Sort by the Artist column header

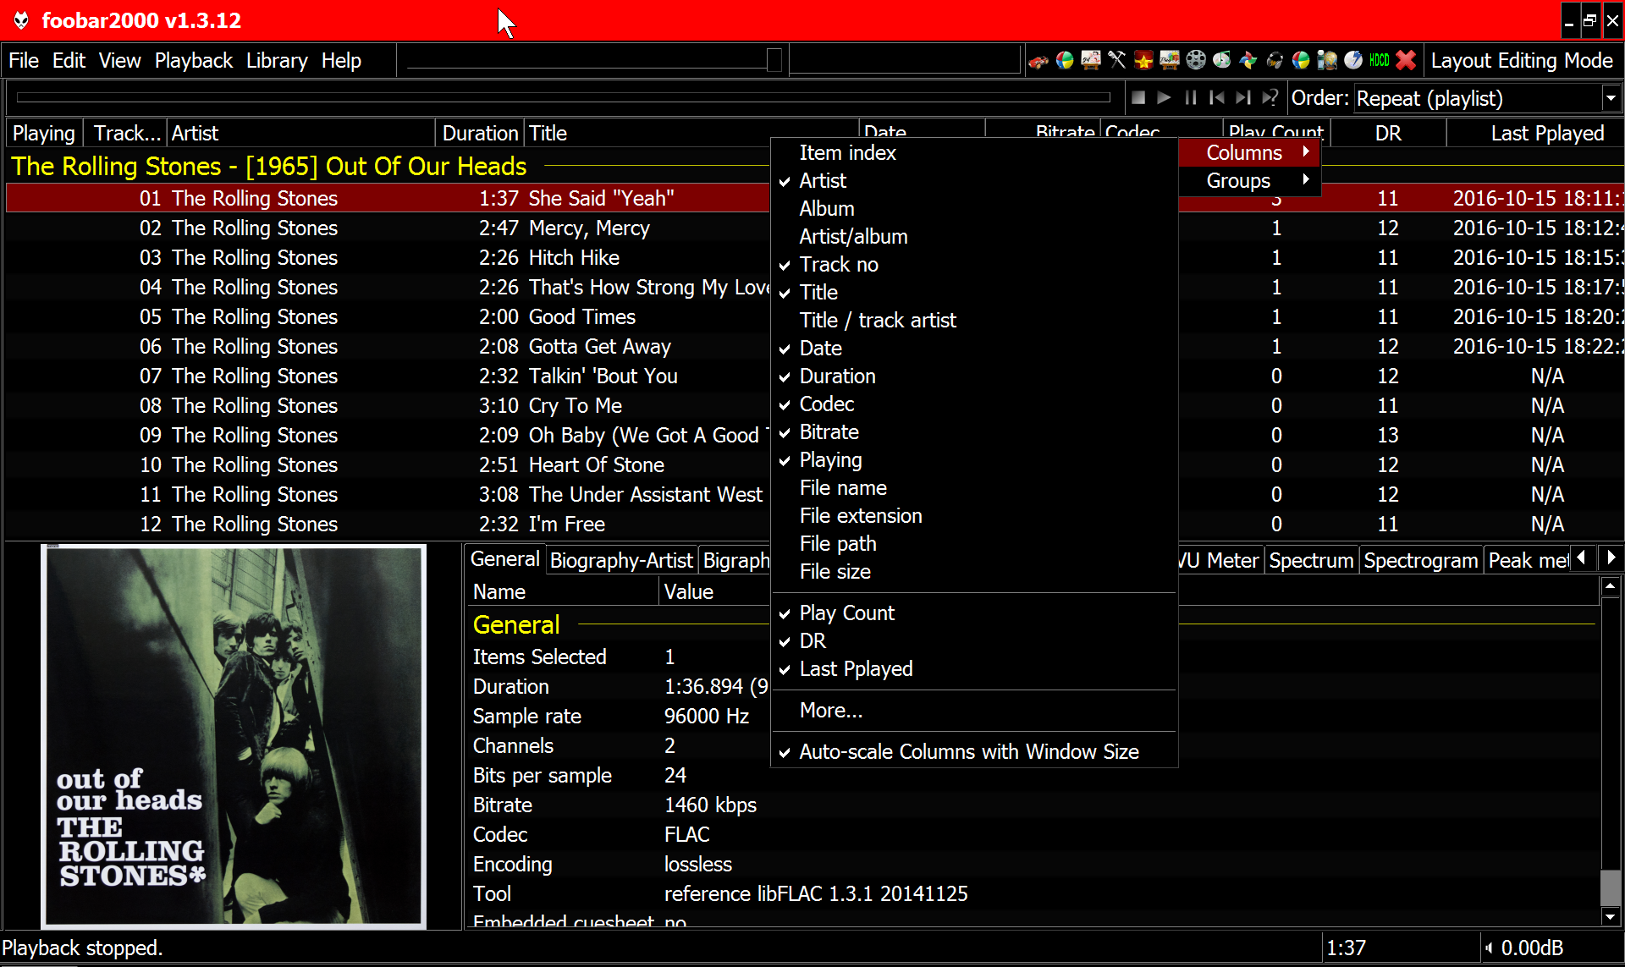tap(300, 133)
